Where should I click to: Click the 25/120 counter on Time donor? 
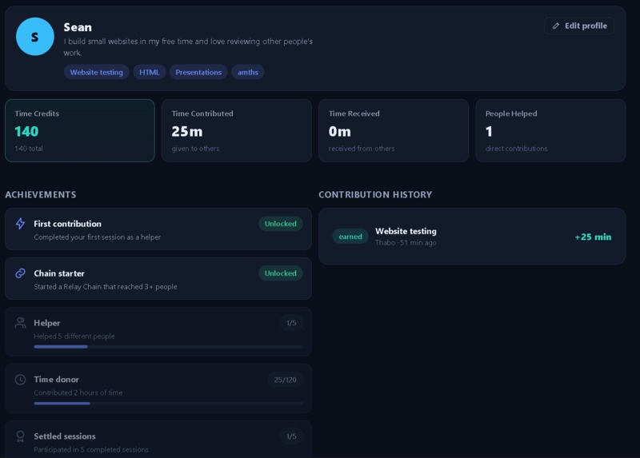[x=285, y=380]
